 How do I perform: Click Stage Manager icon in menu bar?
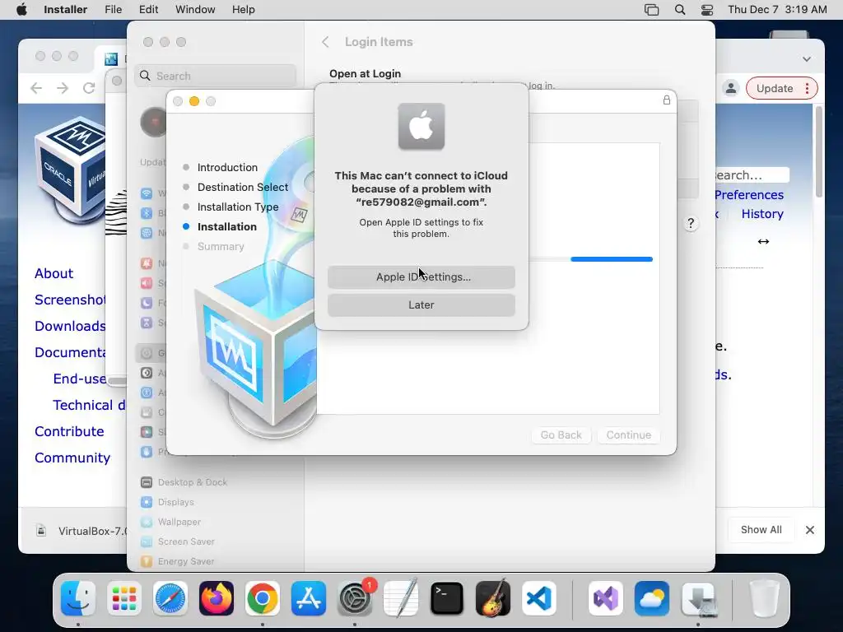652,10
